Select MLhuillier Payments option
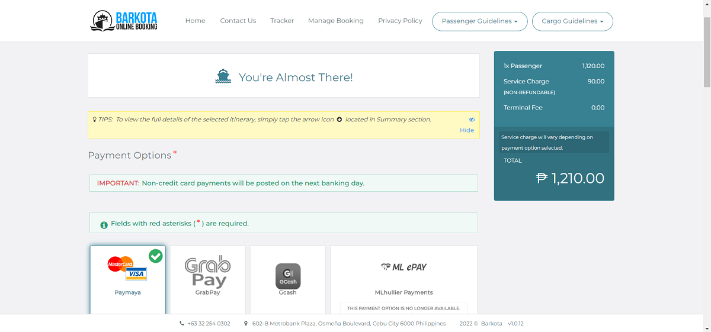The width and height of the screenshot is (711, 332). [404, 280]
